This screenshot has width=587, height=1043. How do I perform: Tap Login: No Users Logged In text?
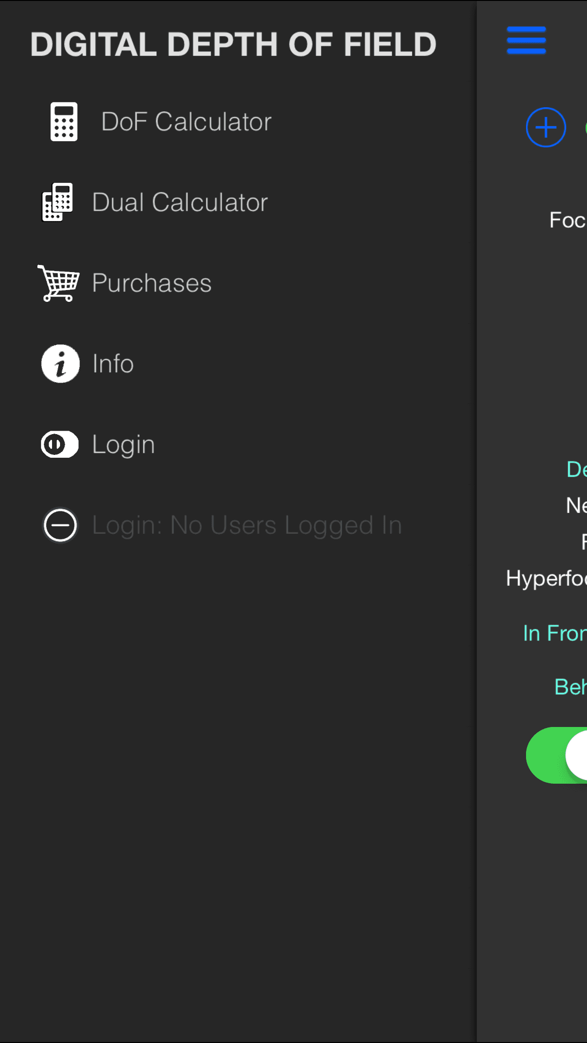click(247, 525)
